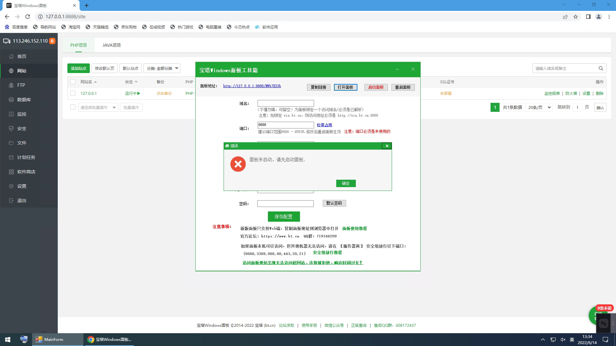Click the 域名 input field
The image size is (616, 346).
click(x=286, y=103)
